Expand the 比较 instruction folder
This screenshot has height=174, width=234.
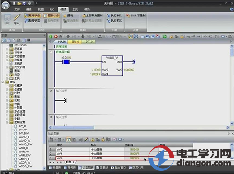point(7,100)
